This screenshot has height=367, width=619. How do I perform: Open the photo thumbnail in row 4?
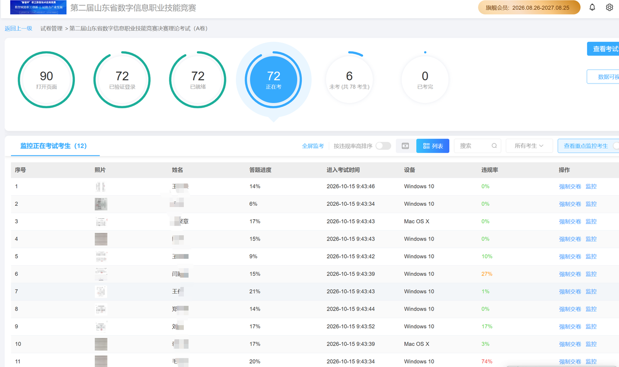[101, 239]
